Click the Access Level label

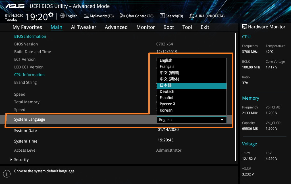pyautogui.click(x=25, y=150)
